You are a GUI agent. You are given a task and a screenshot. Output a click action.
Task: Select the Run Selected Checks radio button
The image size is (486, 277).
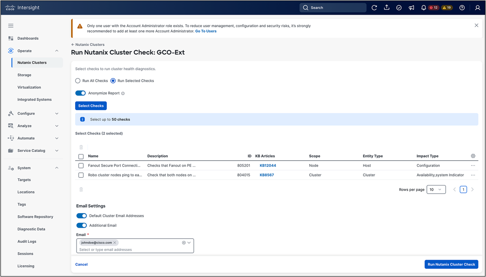point(113,81)
